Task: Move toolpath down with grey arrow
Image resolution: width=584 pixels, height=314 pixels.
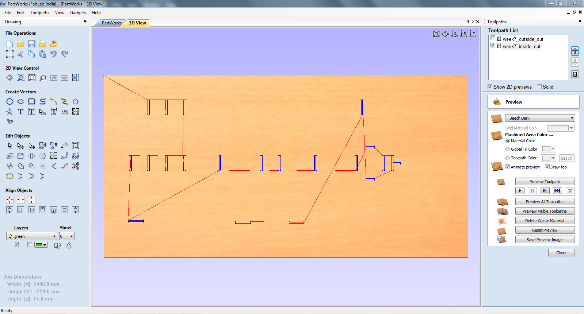Action: coord(575,62)
